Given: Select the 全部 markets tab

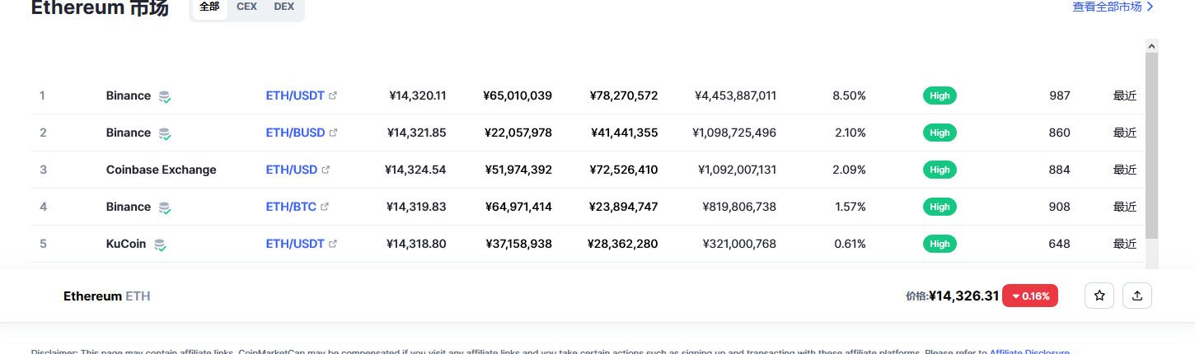Looking at the screenshot, I should coord(209,7).
